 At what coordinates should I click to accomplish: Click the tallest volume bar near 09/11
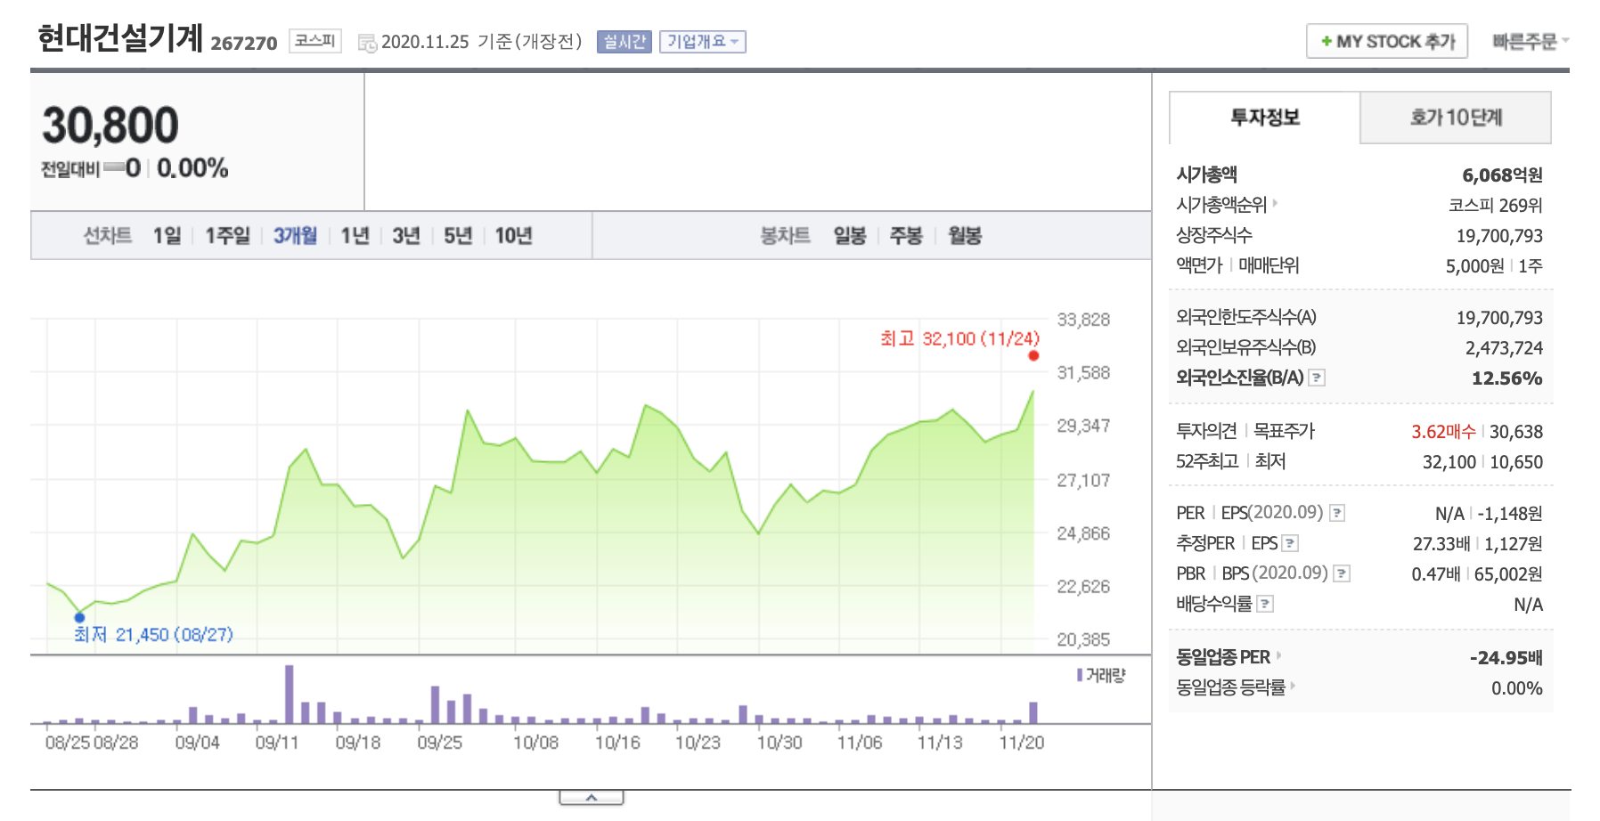[290, 694]
